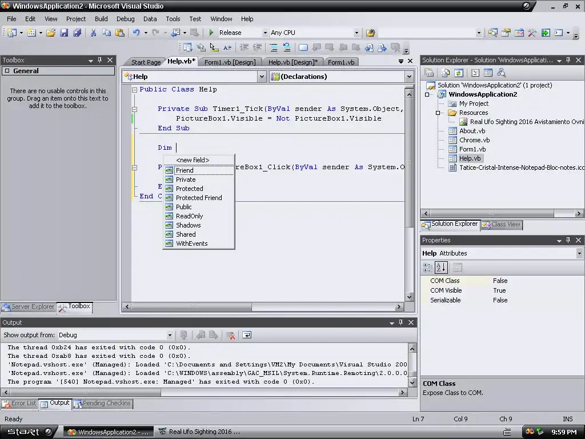This screenshot has width=585, height=439.
Task: Select My Project in Solution Explorer
Action: (474, 103)
